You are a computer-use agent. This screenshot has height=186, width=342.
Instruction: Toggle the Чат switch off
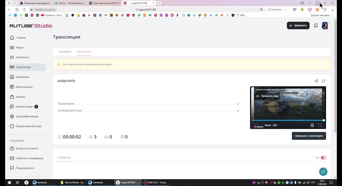click(x=323, y=158)
